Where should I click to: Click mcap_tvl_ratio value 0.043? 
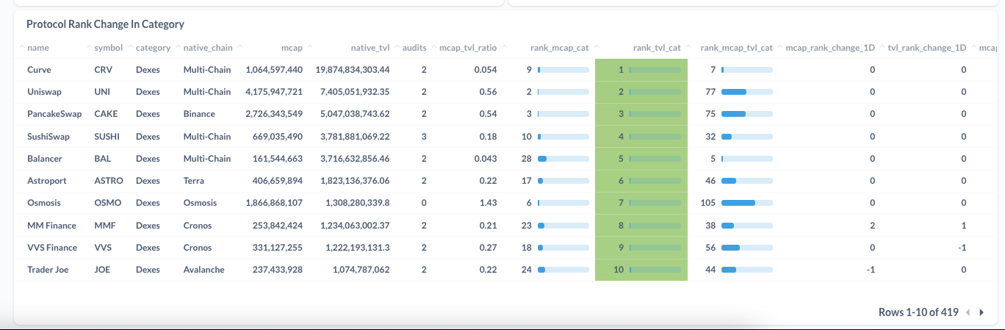pos(485,159)
